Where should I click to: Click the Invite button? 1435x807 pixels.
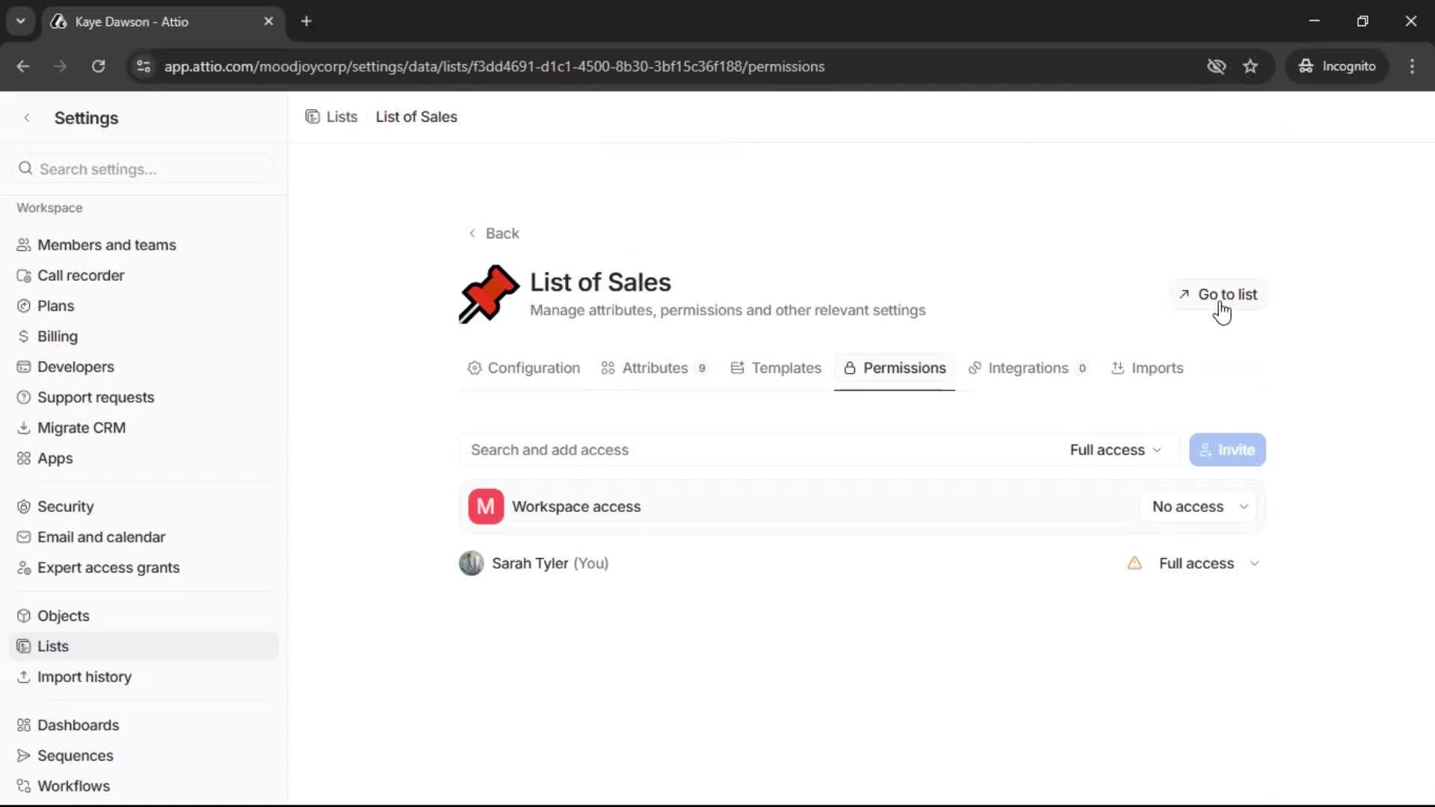coord(1227,449)
